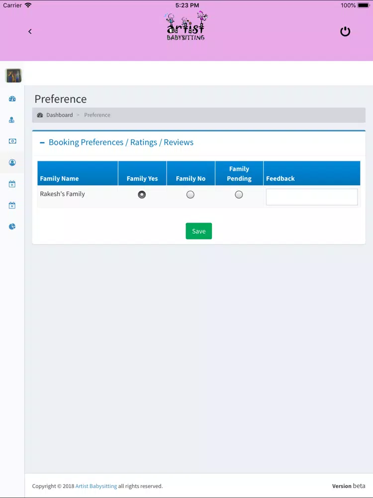Open the dashboard gauge sidebar icon
Image resolution: width=373 pixels, height=498 pixels.
click(x=12, y=99)
